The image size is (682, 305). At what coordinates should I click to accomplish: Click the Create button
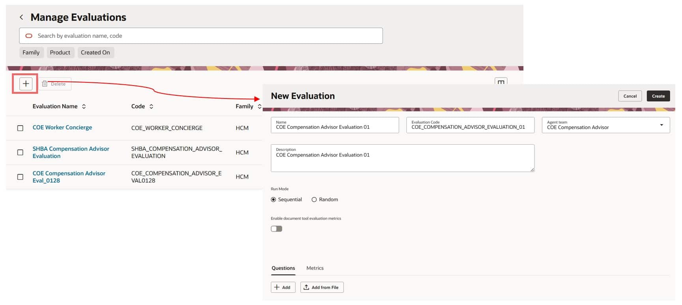[x=658, y=96]
